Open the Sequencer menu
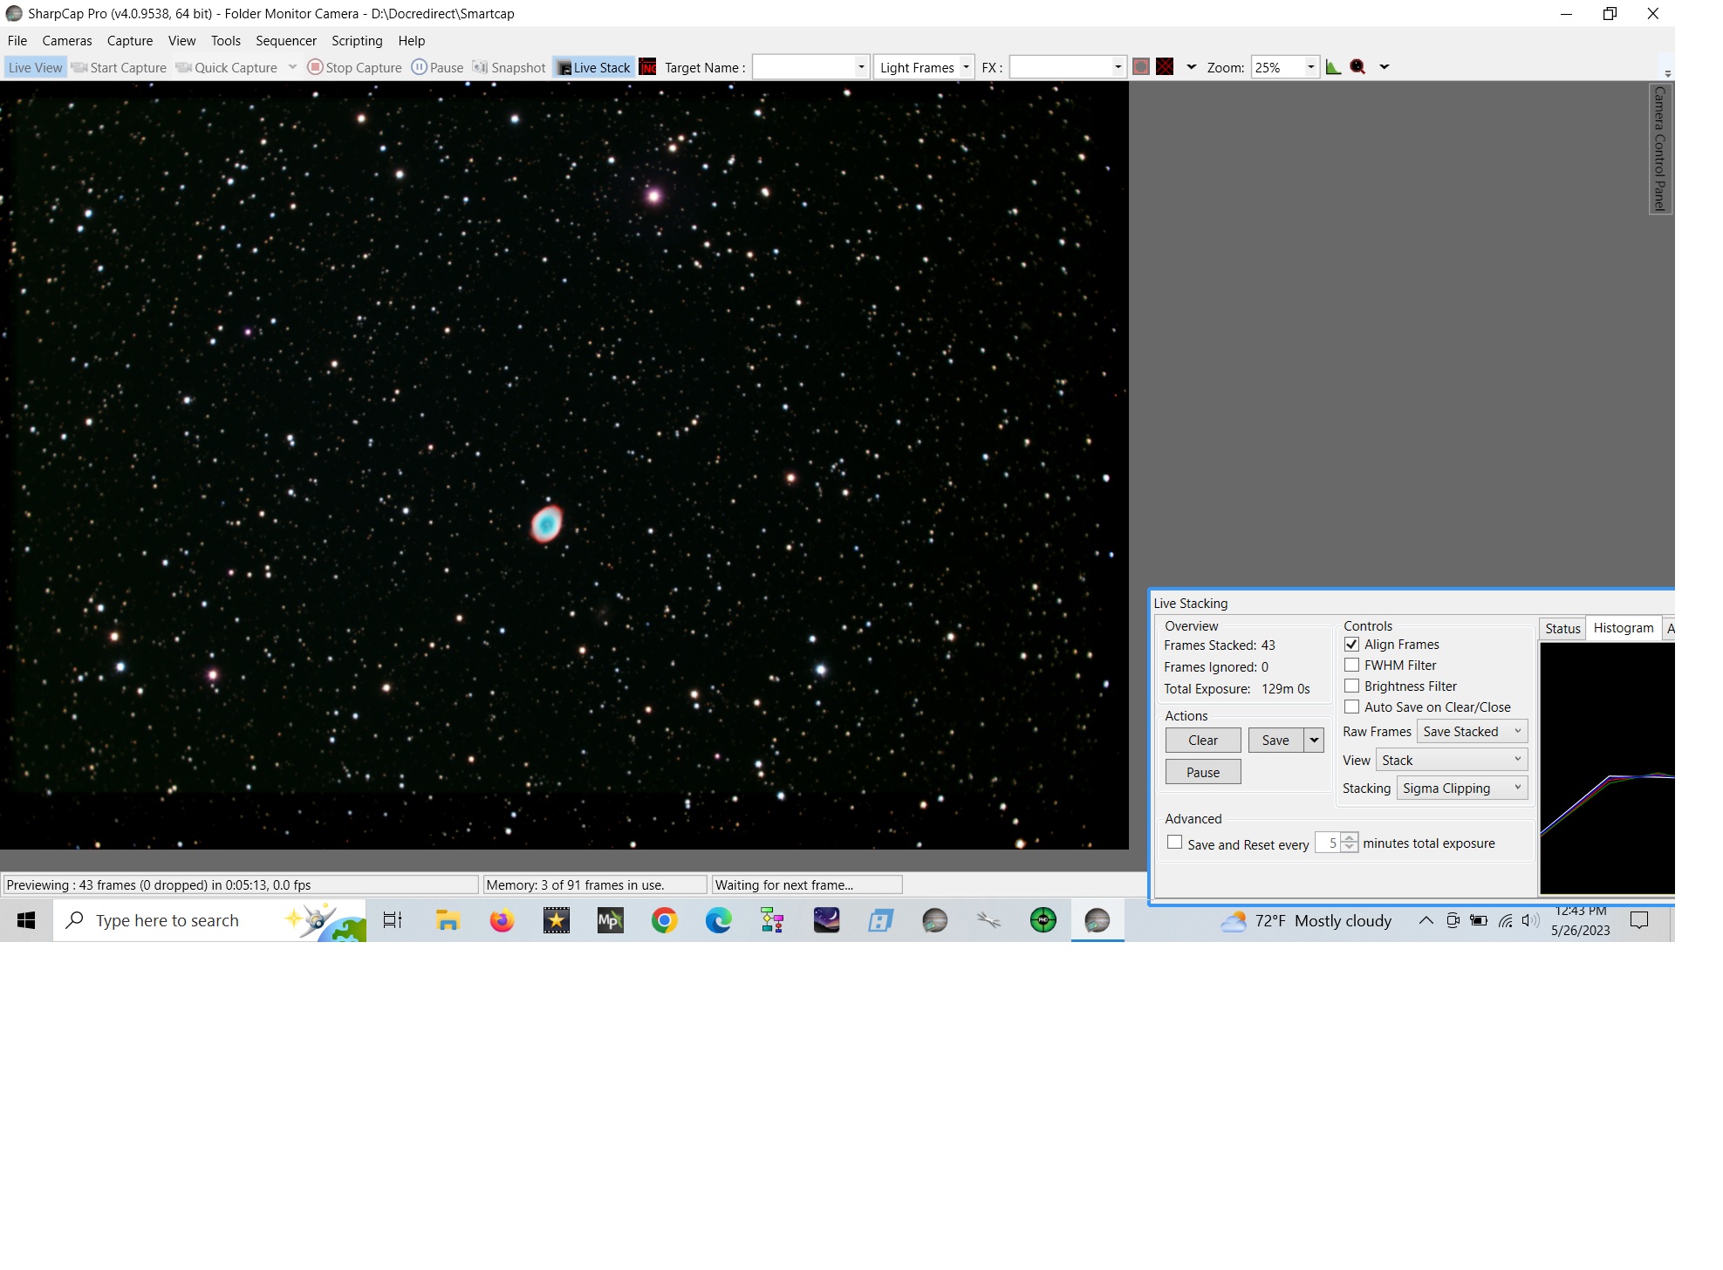This screenshot has width=1723, height=1270. (286, 40)
